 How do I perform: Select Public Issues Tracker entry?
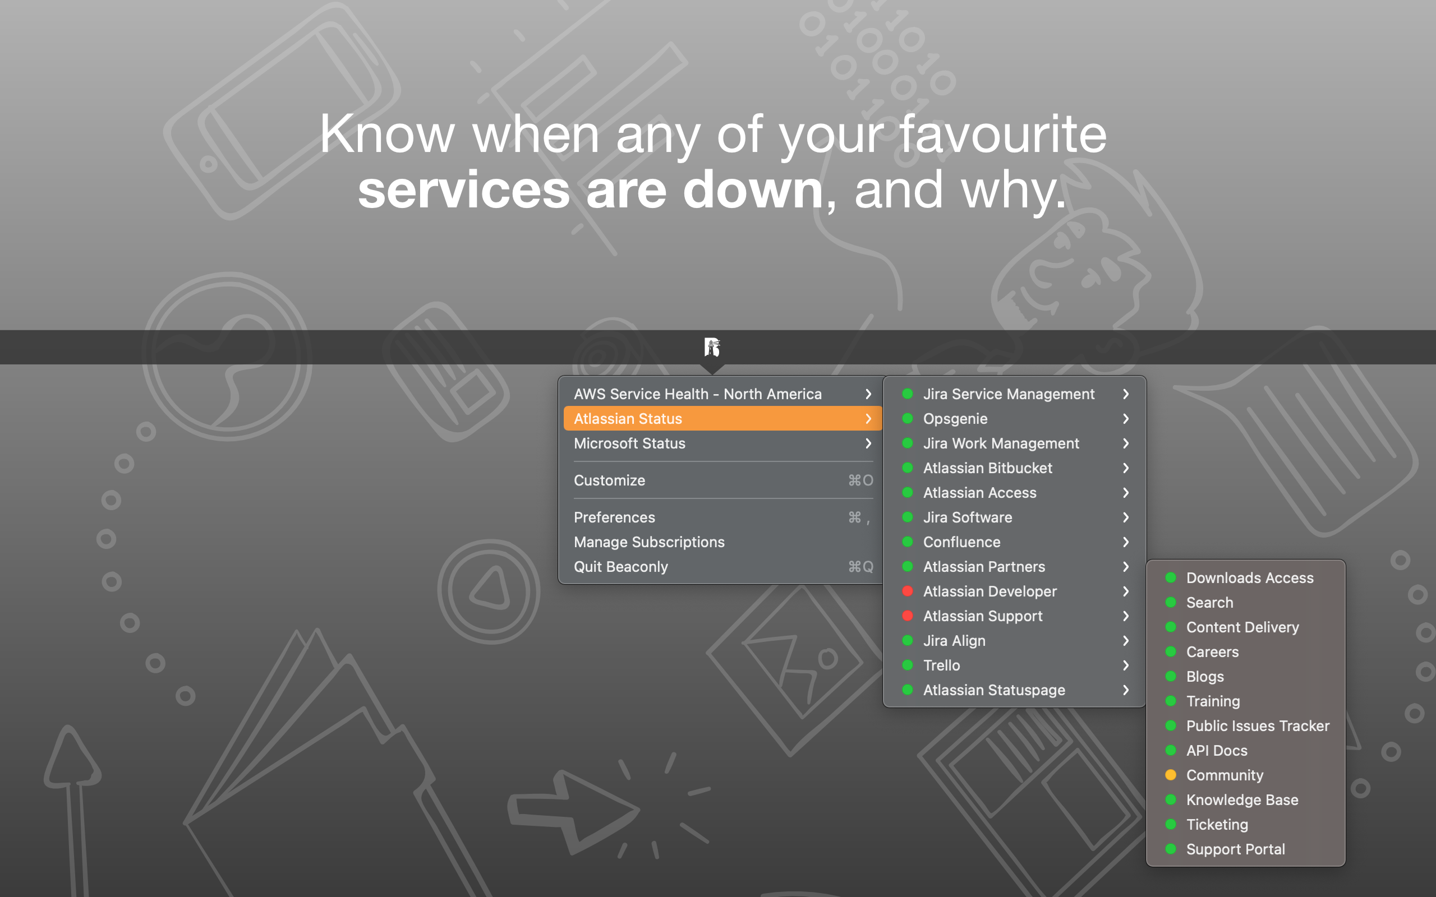point(1257,725)
